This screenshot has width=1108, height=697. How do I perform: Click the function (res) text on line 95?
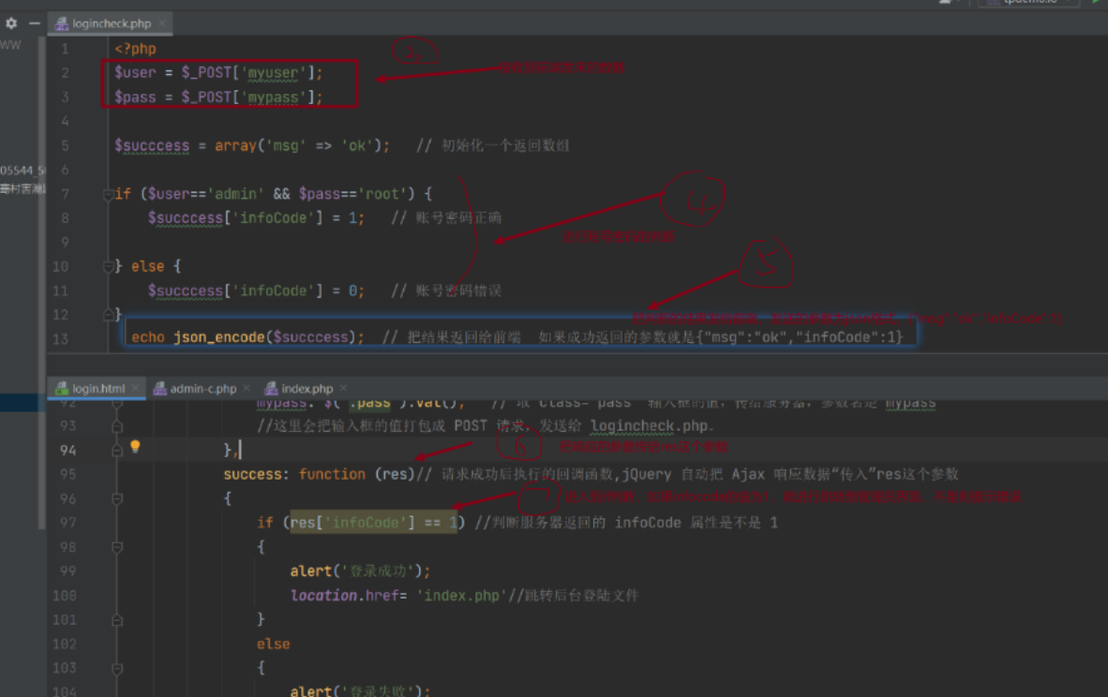point(356,474)
